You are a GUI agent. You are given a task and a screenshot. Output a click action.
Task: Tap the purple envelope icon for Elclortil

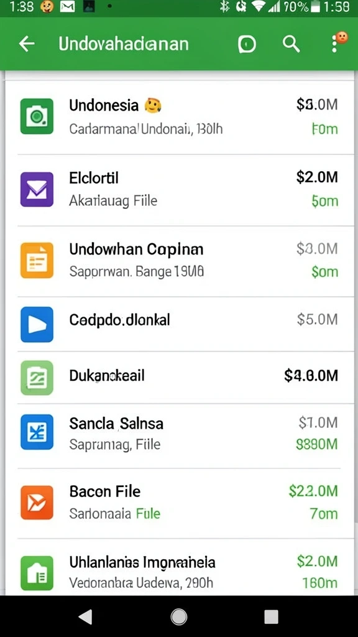(x=37, y=189)
